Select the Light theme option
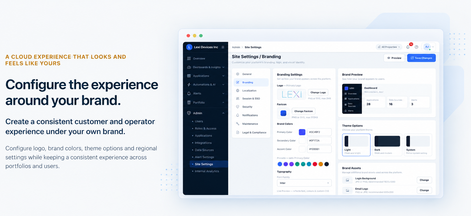Image resolution: width=471 pixels, height=216 pixels. point(356,145)
